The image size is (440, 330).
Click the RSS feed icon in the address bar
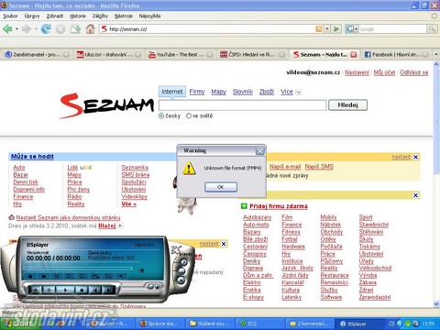(318, 29)
